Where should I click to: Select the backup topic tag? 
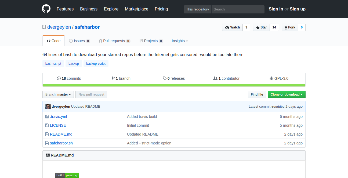tap(74, 64)
